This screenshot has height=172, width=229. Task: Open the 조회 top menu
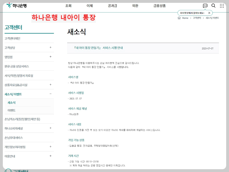pos(68,6)
